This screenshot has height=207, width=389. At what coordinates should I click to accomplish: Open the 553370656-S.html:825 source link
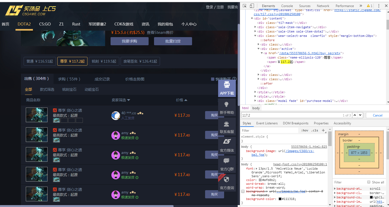click(x=309, y=147)
